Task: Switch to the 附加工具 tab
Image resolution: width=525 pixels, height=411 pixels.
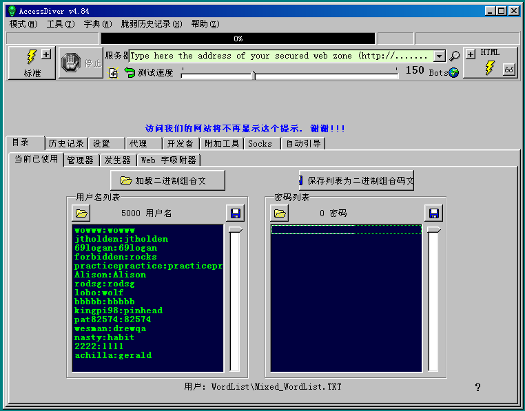Action: 222,144
